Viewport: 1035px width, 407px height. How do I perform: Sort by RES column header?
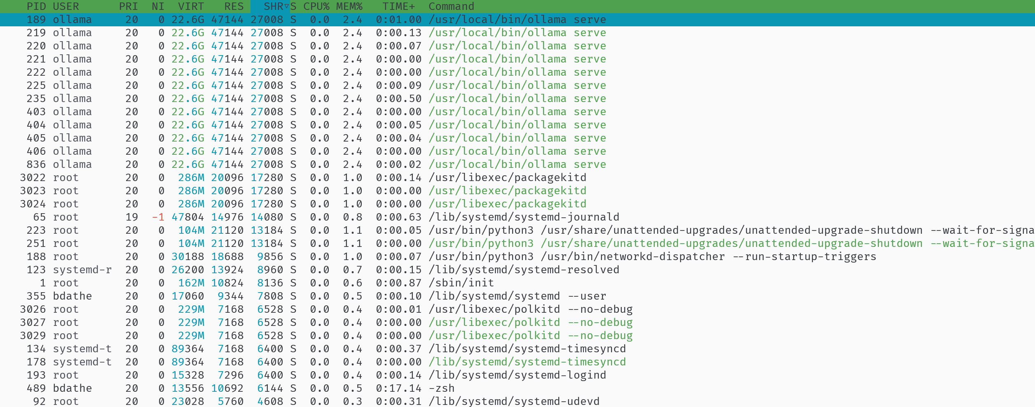point(234,7)
